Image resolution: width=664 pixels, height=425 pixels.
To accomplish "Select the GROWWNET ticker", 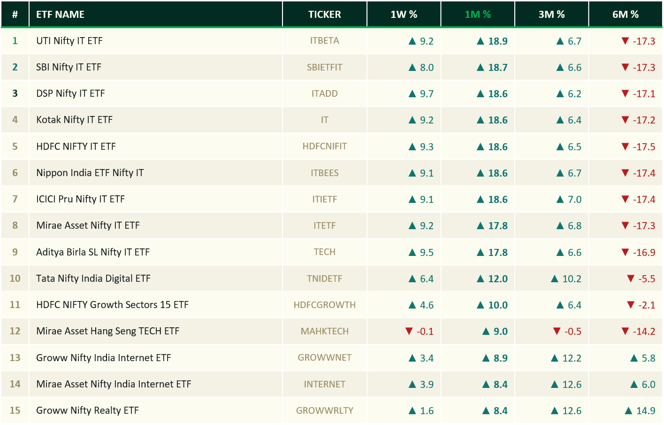I will [325, 358].
